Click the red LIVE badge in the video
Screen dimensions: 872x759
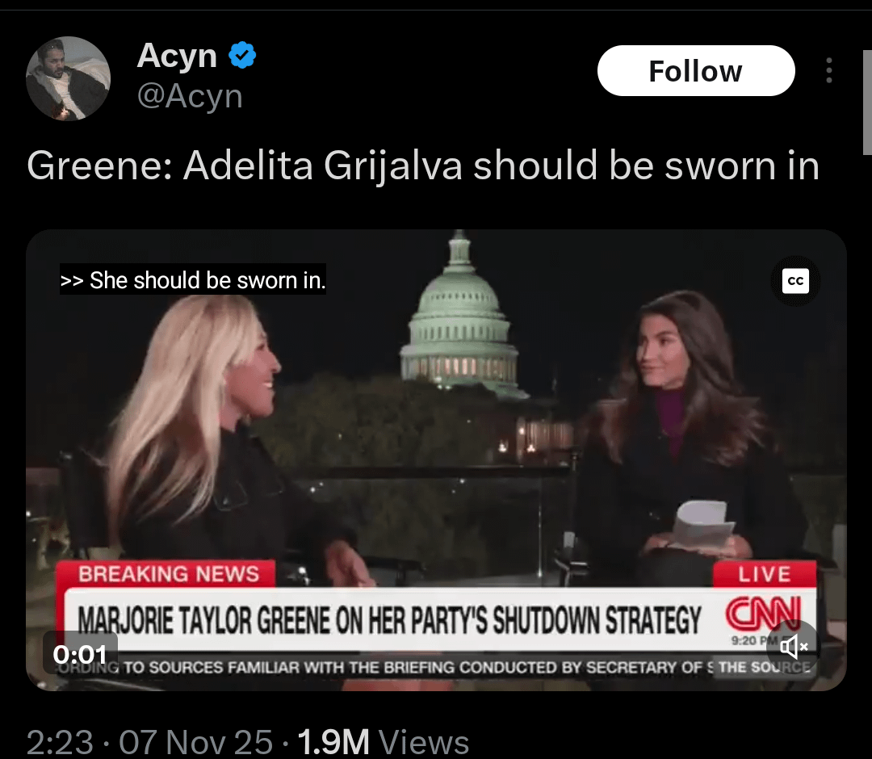(x=765, y=574)
